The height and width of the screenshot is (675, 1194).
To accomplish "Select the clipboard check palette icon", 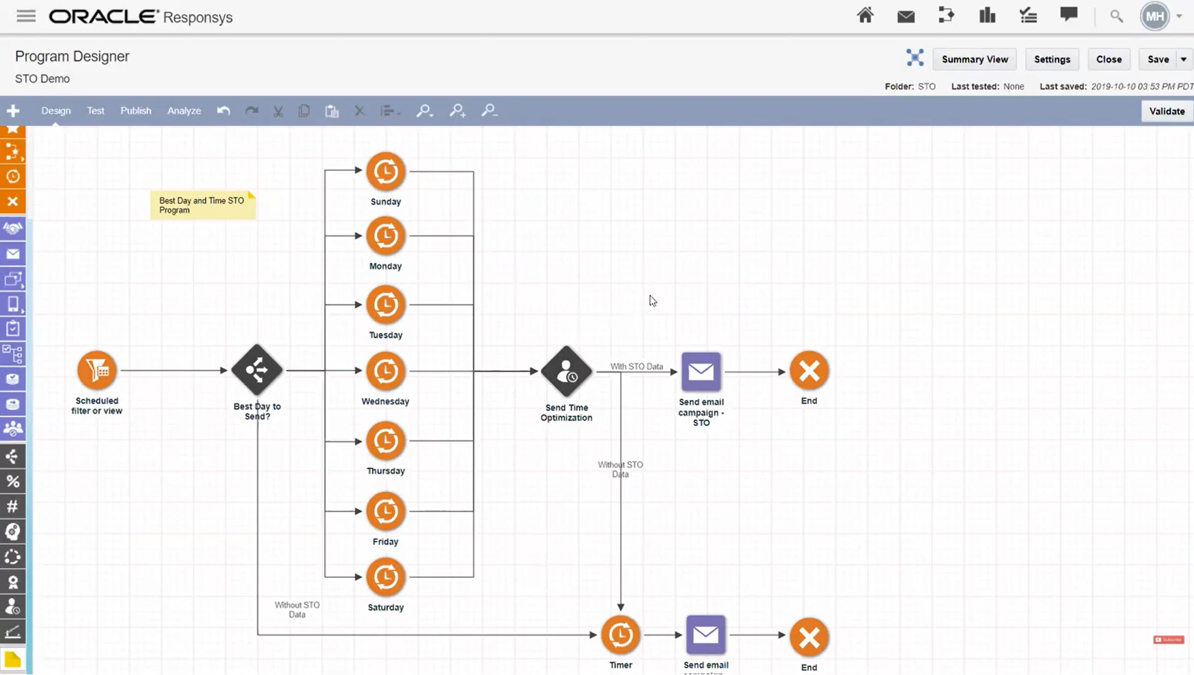I will pos(13,329).
